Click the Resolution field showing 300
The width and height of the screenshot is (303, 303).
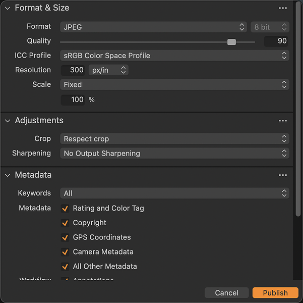coord(73,70)
